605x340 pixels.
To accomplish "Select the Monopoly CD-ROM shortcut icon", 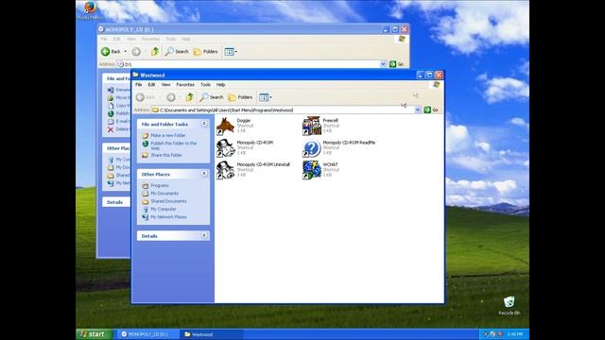I will [x=226, y=148].
